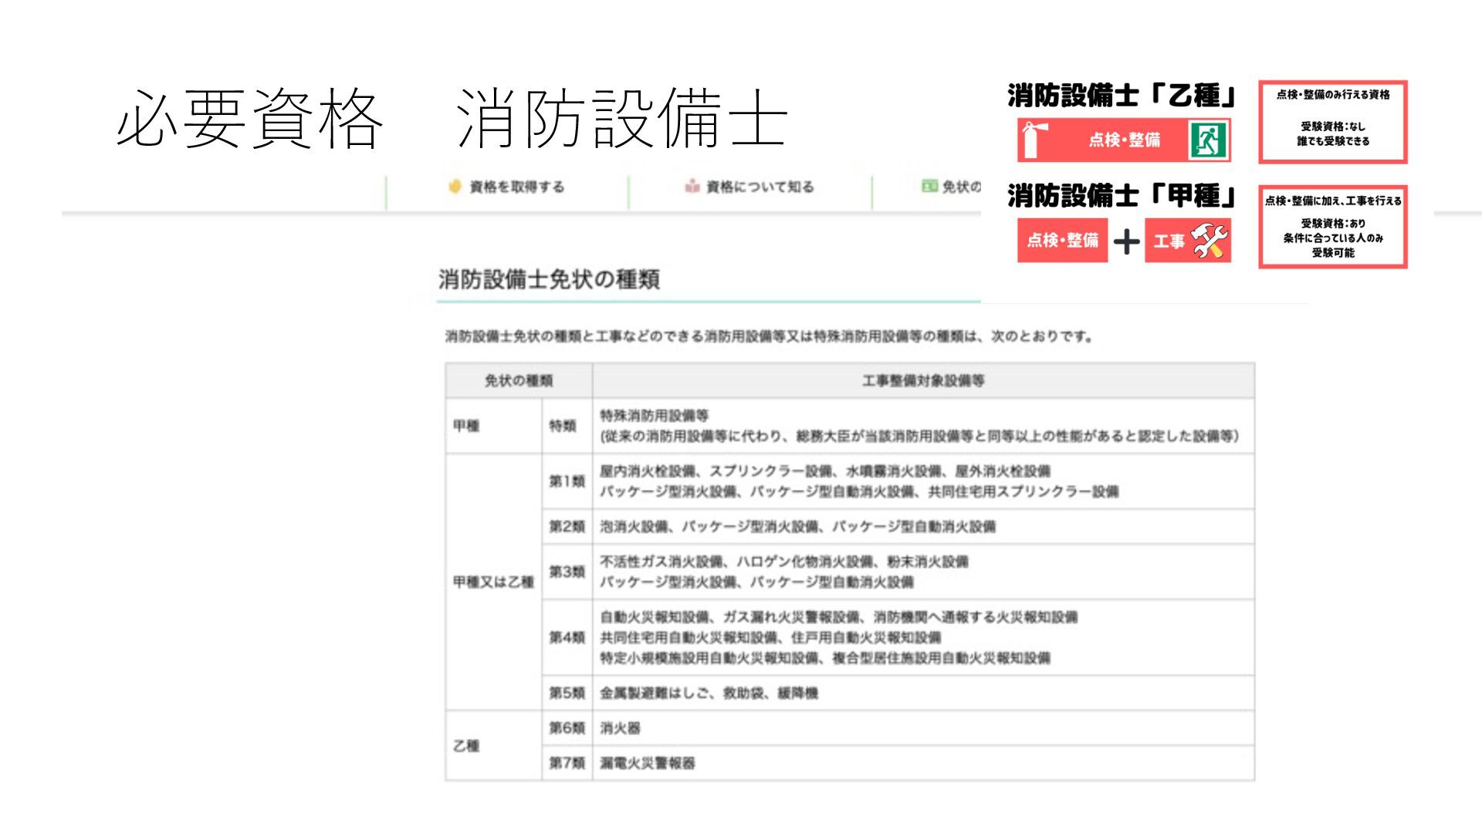Image resolution: width=1482 pixels, height=833 pixels.
Task: Click the 免状の種類 table header
Action: tap(519, 381)
